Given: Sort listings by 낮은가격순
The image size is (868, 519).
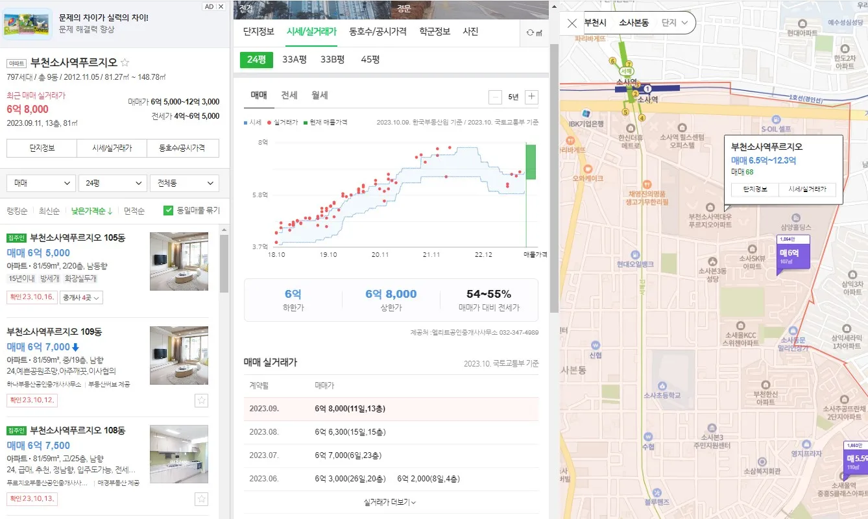Looking at the screenshot, I should point(92,211).
